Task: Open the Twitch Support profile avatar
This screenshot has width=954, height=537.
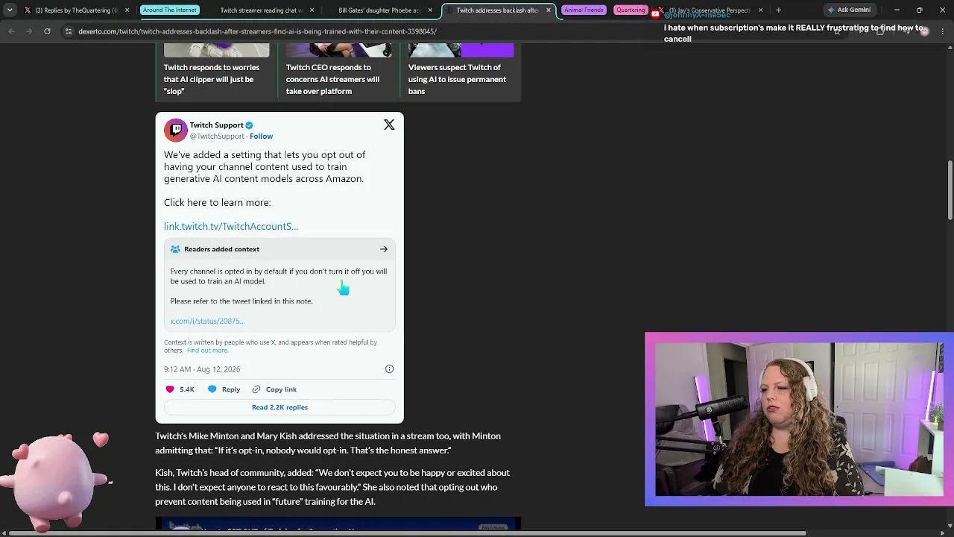Action: coord(175,130)
